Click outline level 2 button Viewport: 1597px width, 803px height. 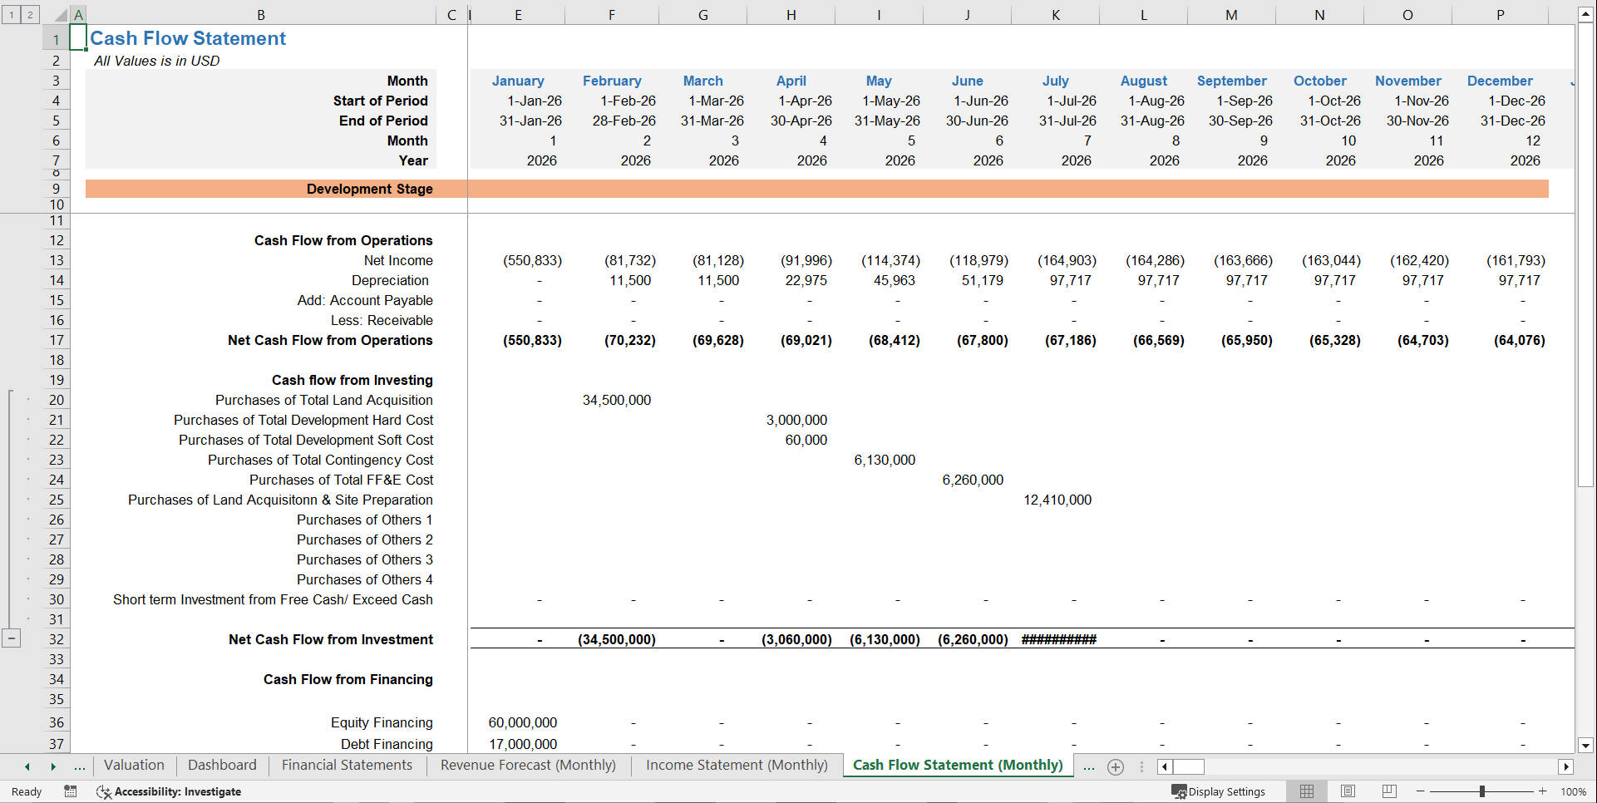click(30, 14)
